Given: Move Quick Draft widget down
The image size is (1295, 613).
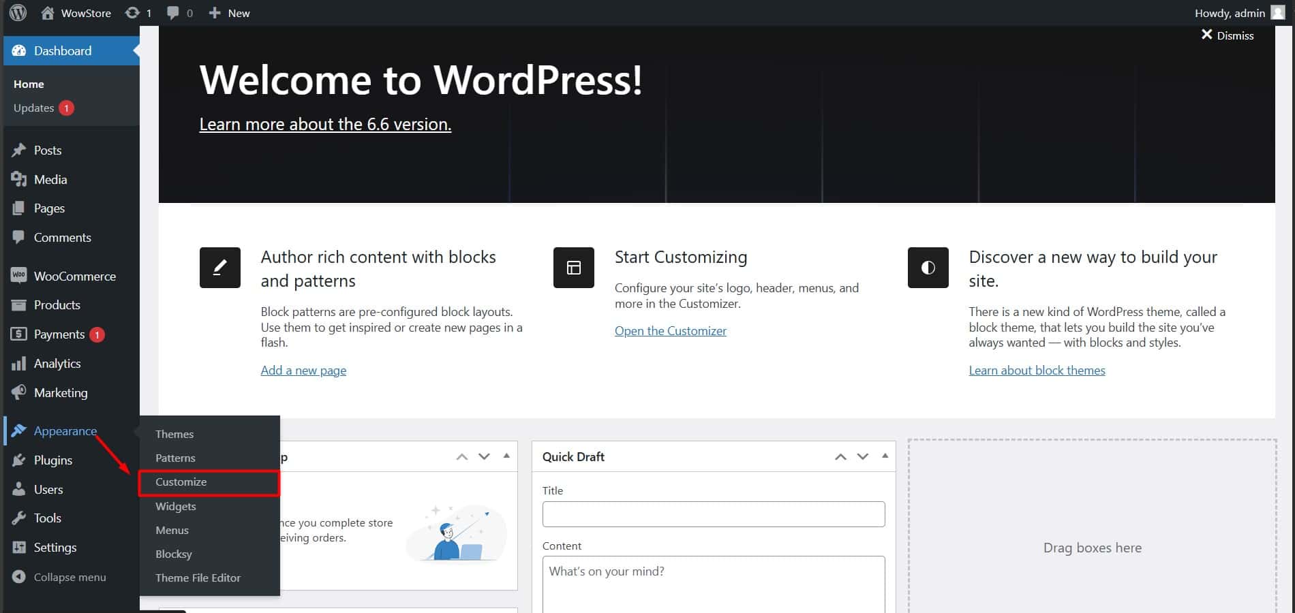Looking at the screenshot, I should click(863, 457).
